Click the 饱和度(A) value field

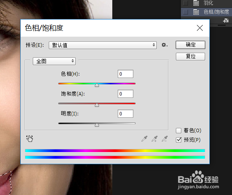(126, 94)
